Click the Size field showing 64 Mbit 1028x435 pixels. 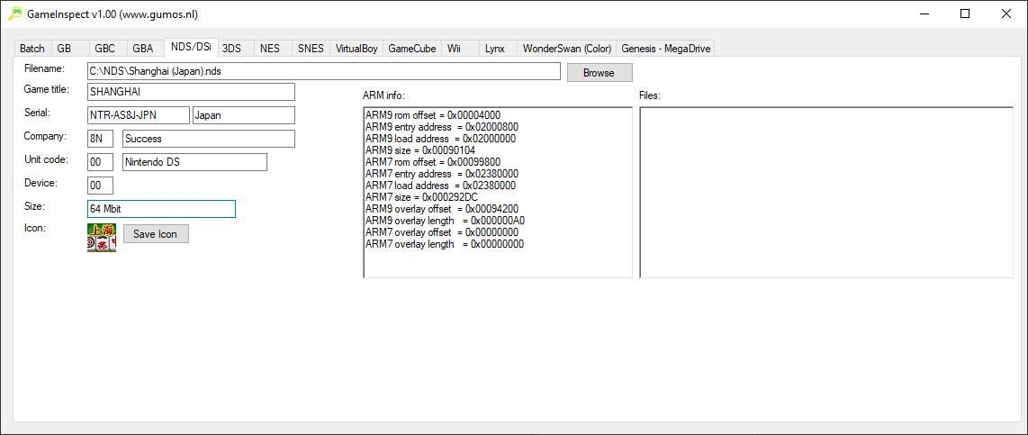[161, 209]
